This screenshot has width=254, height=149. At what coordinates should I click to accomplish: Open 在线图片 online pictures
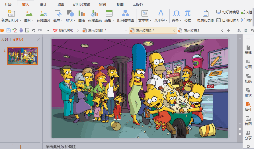point(43,14)
